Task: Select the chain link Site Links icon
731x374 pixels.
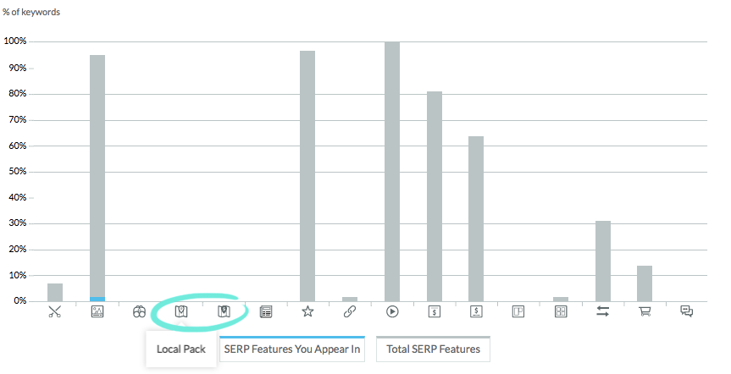Action: (x=350, y=311)
